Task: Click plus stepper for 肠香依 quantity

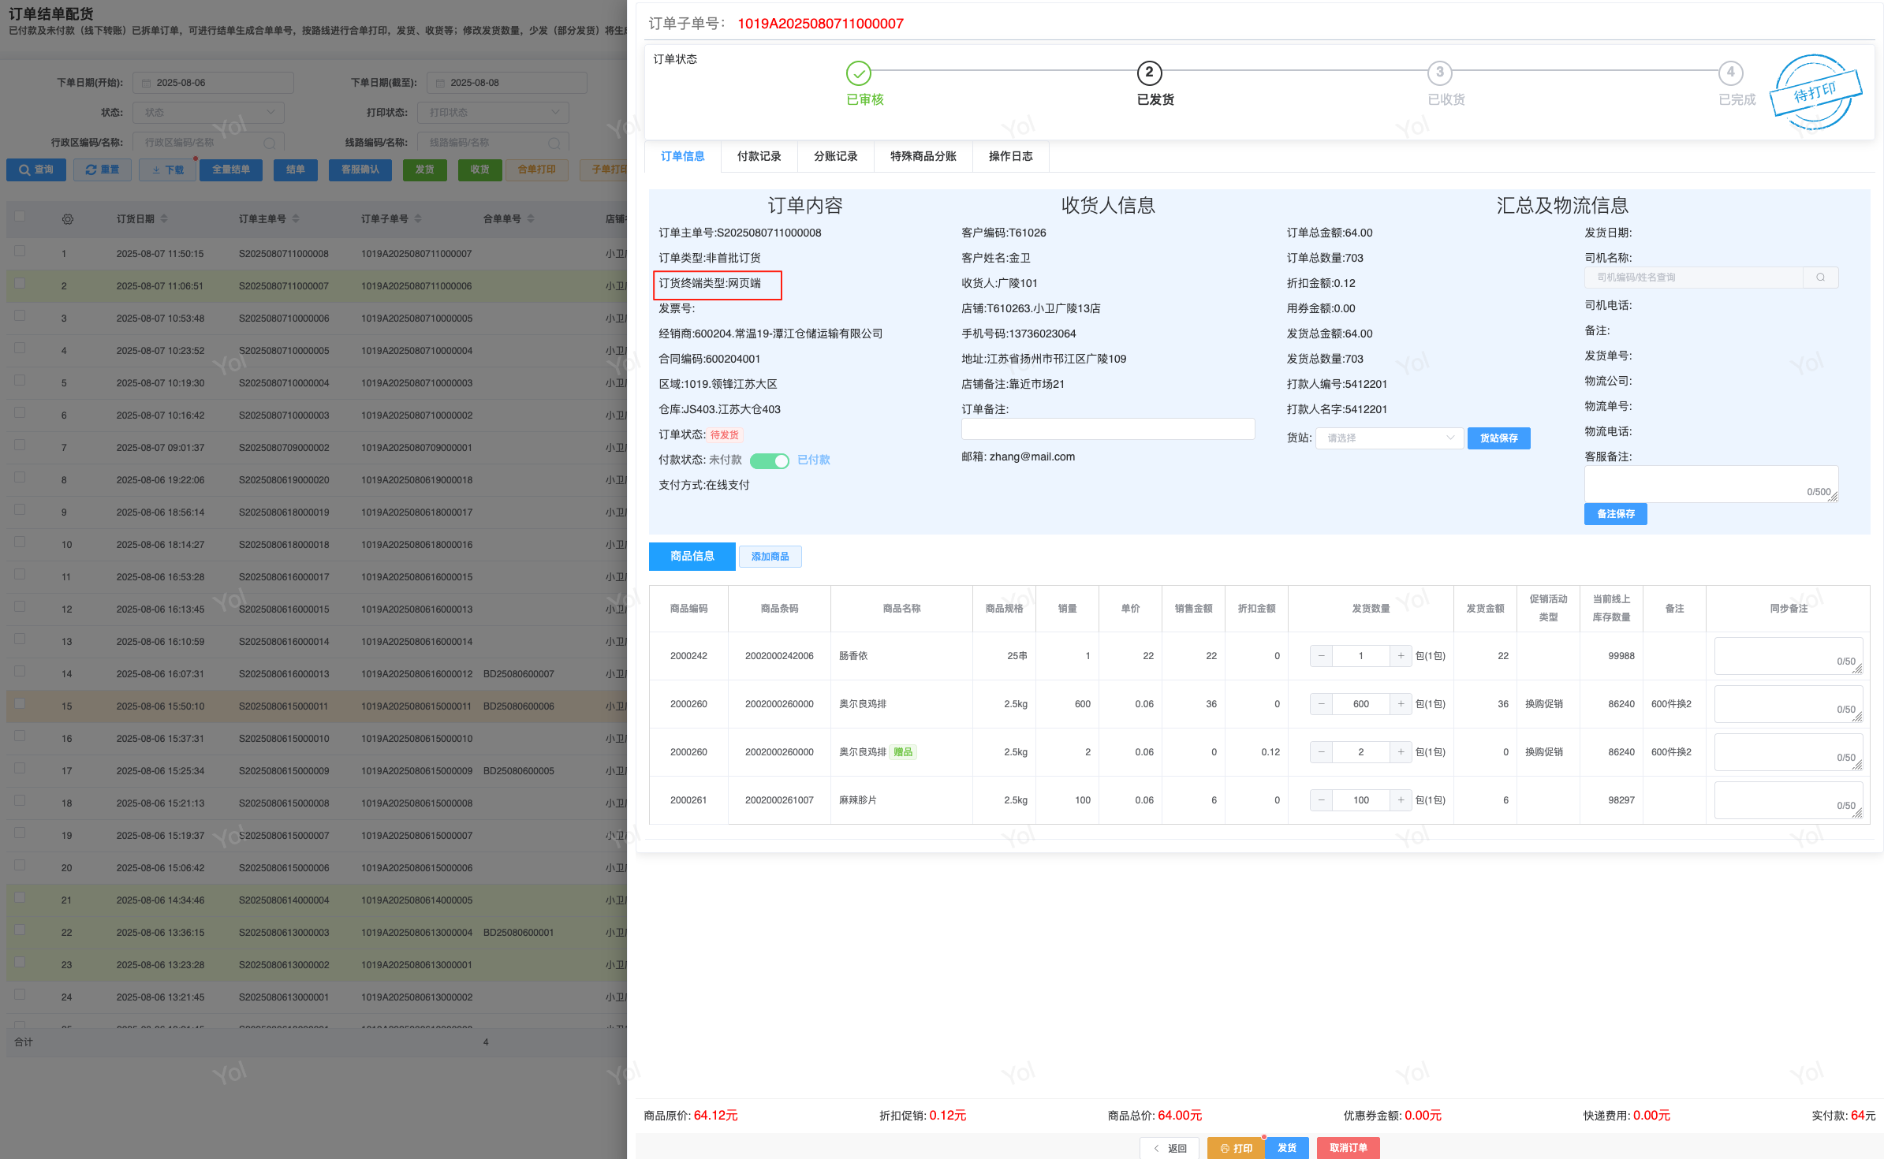Action: coord(1401,656)
